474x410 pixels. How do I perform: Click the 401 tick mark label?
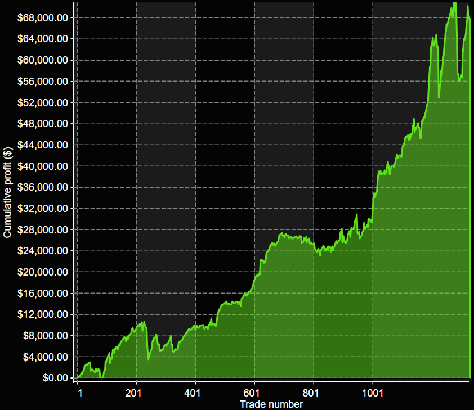click(x=193, y=392)
